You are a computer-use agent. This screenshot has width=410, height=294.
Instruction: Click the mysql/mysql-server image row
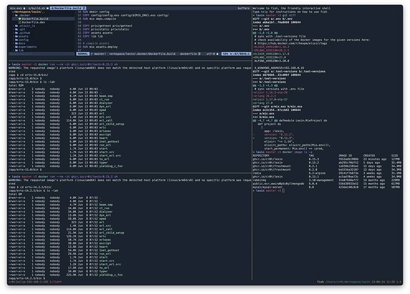pos(326,187)
